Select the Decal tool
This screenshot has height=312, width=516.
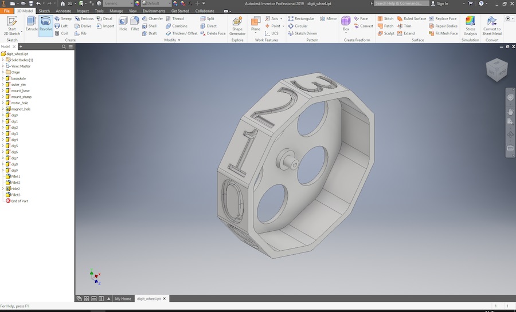coord(105,19)
